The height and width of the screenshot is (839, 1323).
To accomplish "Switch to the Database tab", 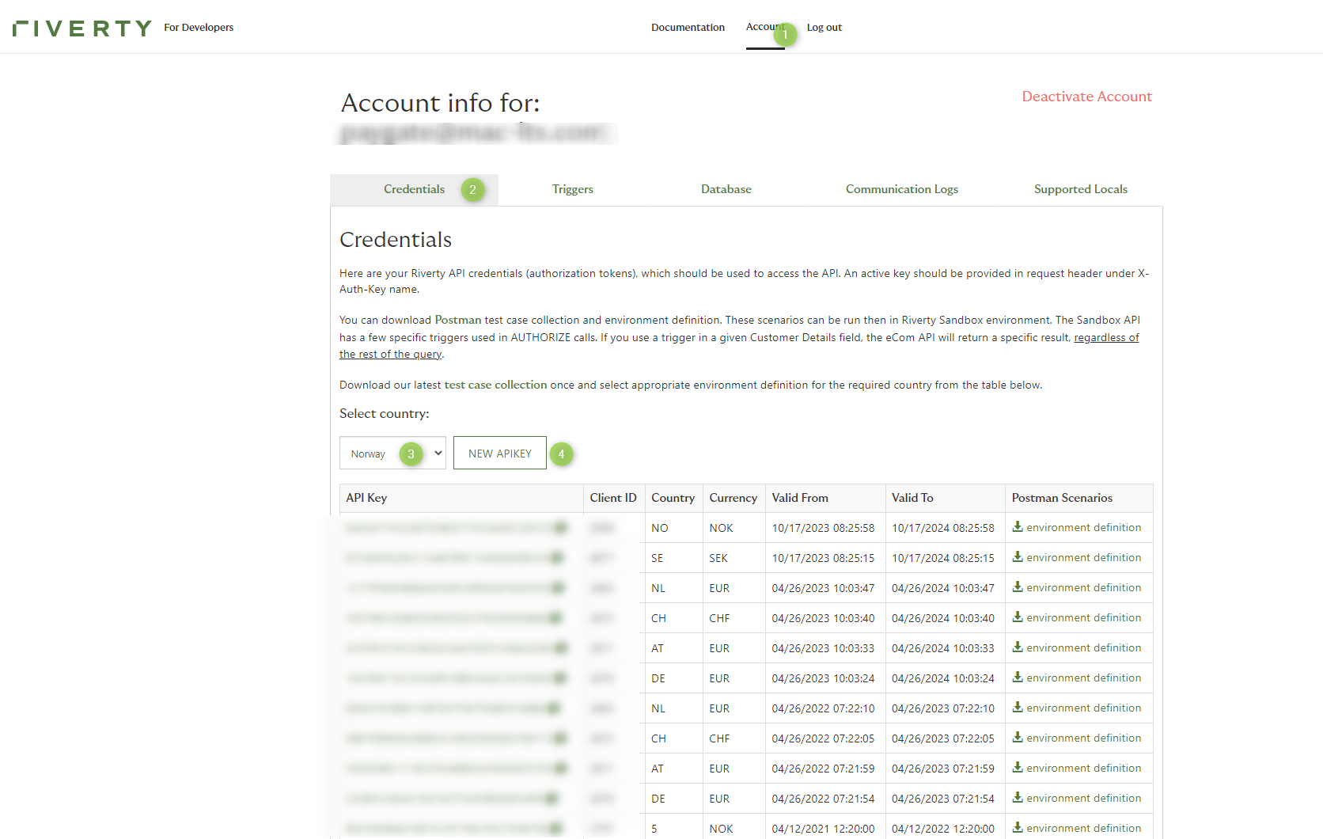I will tap(726, 189).
